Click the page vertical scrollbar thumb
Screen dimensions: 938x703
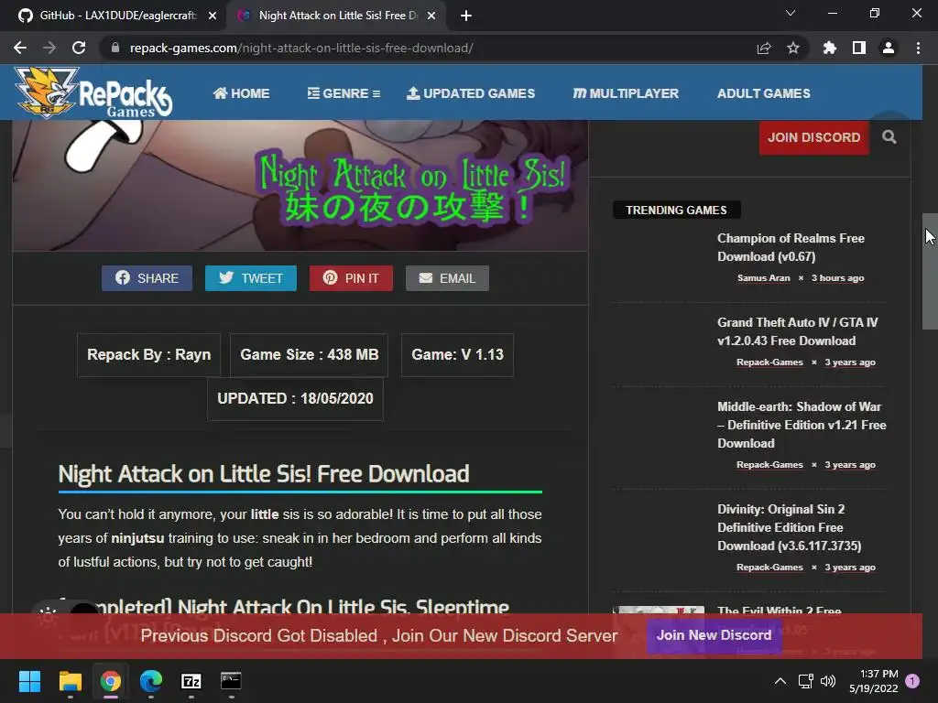[x=930, y=271]
